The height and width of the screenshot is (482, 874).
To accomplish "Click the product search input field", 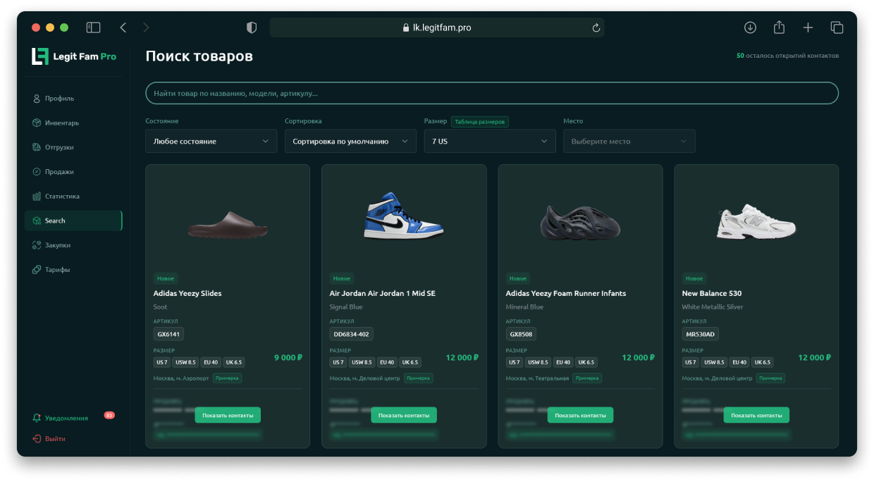I will (x=491, y=92).
